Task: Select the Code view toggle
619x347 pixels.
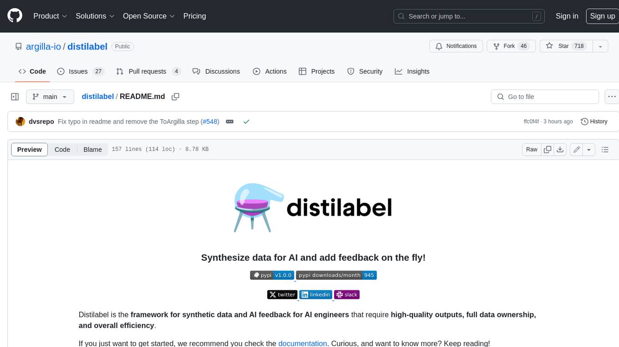Action: click(62, 149)
